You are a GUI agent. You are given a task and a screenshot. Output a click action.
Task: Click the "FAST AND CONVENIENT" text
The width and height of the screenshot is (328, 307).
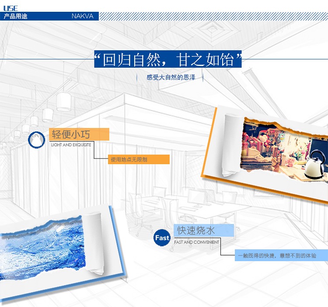click(x=196, y=242)
